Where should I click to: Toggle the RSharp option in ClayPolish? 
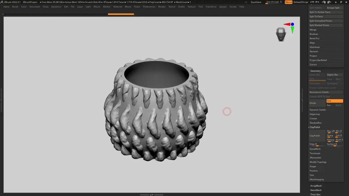[330, 140]
